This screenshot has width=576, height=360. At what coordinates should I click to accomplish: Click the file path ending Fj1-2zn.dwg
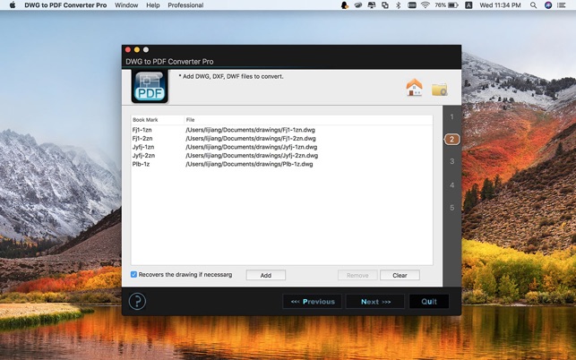pyautogui.click(x=251, y=139)
